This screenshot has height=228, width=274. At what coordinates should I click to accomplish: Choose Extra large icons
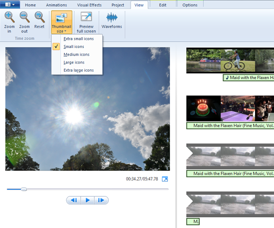tap(77, 70)
